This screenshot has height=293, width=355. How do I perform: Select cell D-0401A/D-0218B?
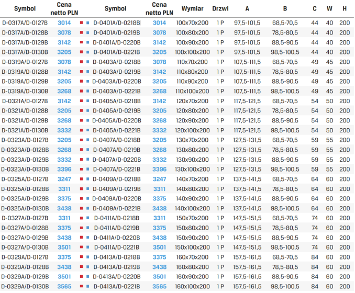tap(117, 23)
